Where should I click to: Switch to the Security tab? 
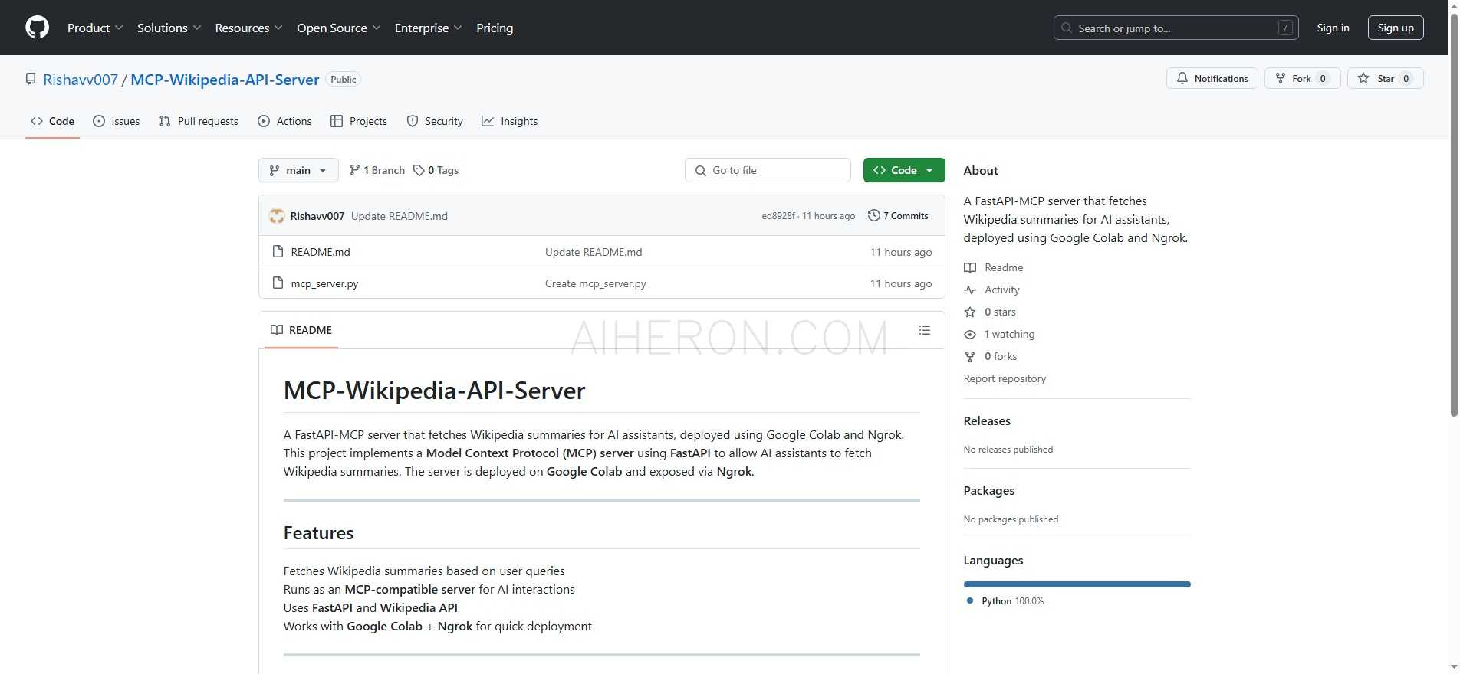435,121
